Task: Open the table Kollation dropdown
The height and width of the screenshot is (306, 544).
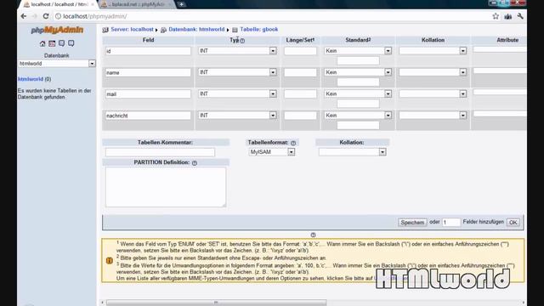Action: tap(352, 152)
